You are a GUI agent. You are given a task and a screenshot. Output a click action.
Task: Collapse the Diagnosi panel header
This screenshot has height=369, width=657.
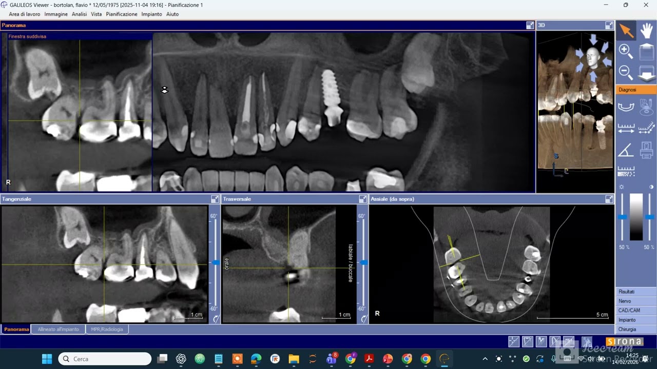[x=636, y=90]
